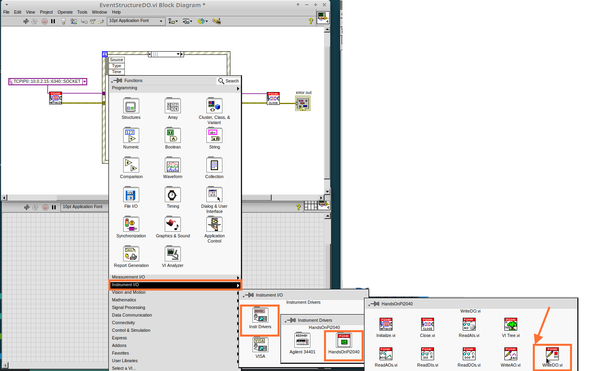Open the Align Objects dropdown
Screen dimensions: 598x371
coord(173,21)
